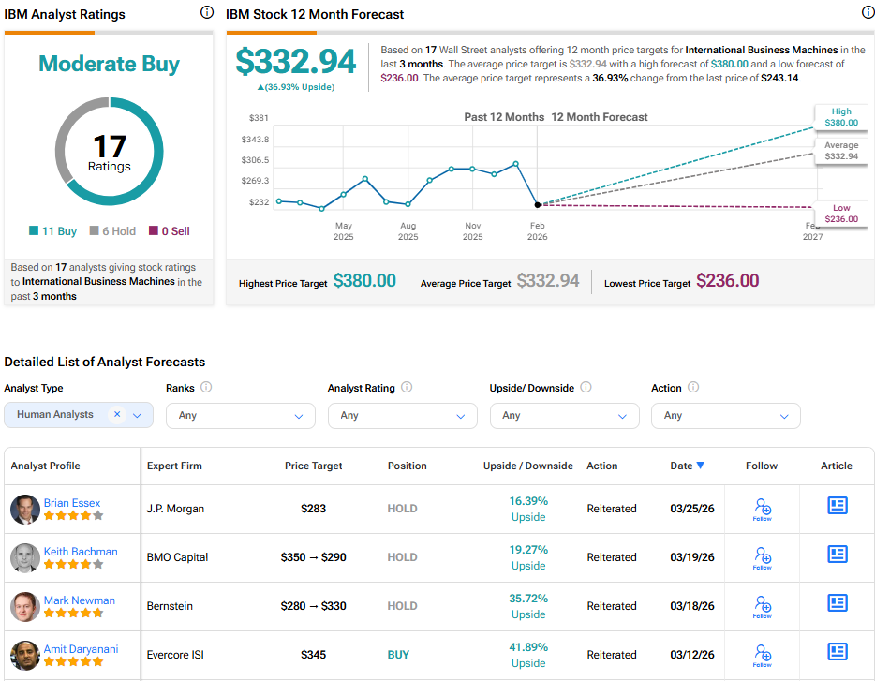Click the Feb 2026 chart data point

coord(537,203)
